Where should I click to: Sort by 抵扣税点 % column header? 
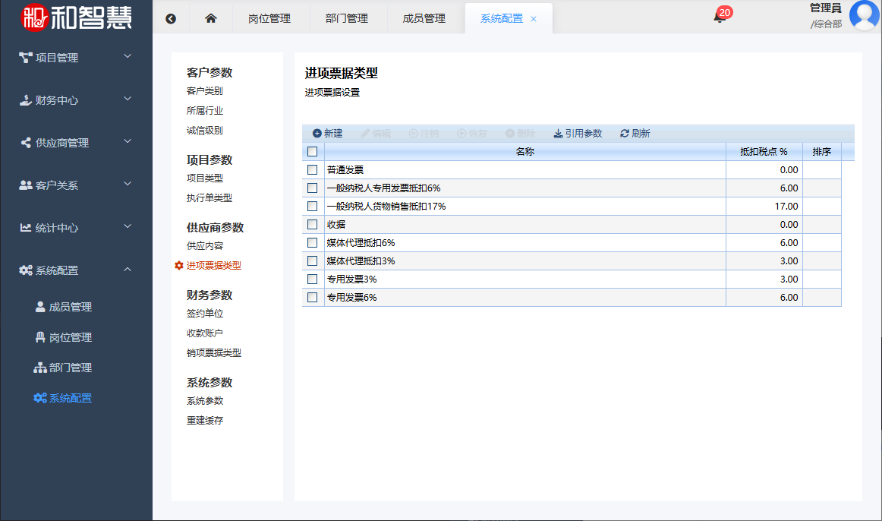764,151
